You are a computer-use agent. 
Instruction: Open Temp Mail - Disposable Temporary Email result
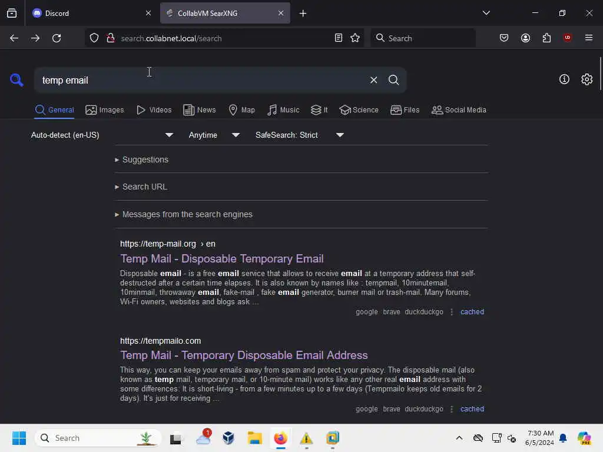pyautogui.click(x=221, y=259)
